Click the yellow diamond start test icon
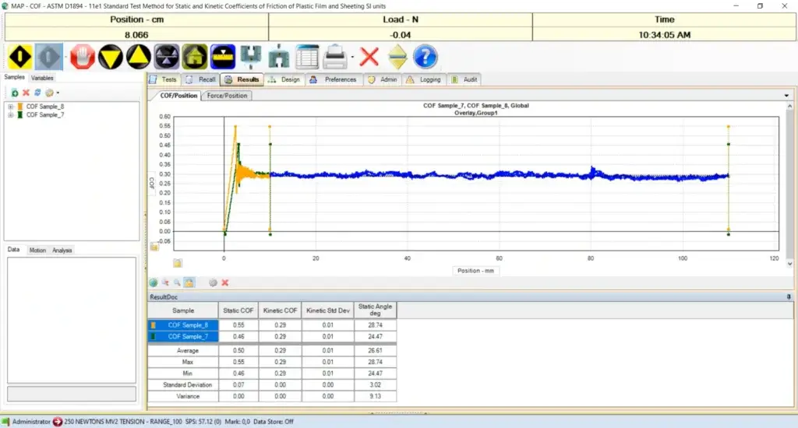The width and height of the screenshot is (798, 428). pyautogui.click(x=19, y=57)
